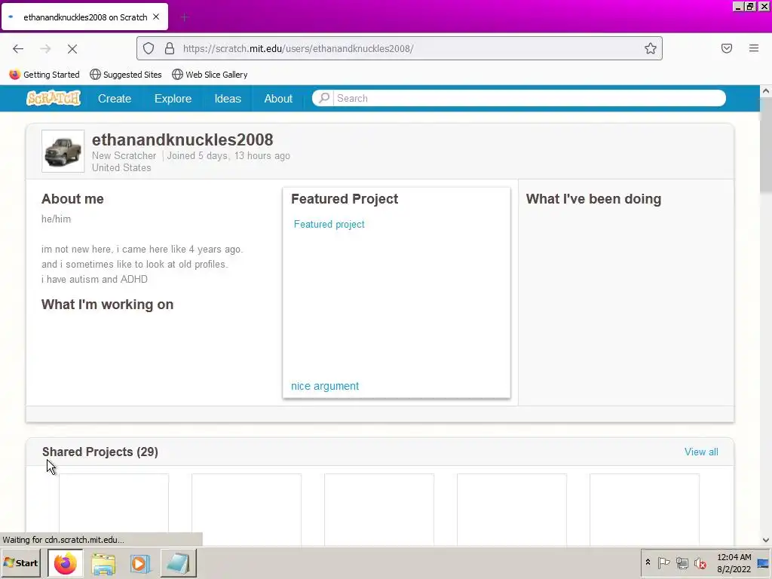The width and height of the screenshot is (772, 579).
Task: Click the Shared Projects (29) heading
Action: coord(100,452)
